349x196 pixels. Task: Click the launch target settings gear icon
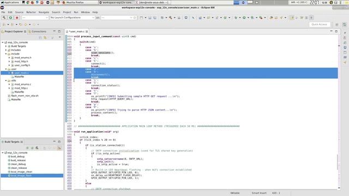coord(135,17)
